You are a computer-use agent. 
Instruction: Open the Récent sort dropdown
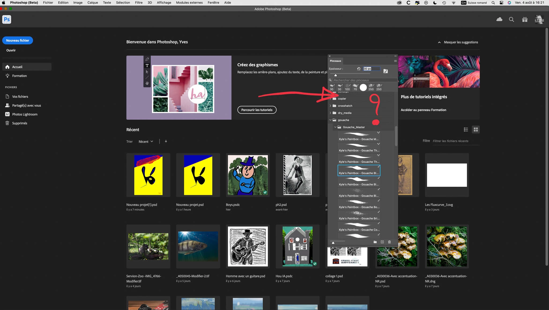coord(146,141)
